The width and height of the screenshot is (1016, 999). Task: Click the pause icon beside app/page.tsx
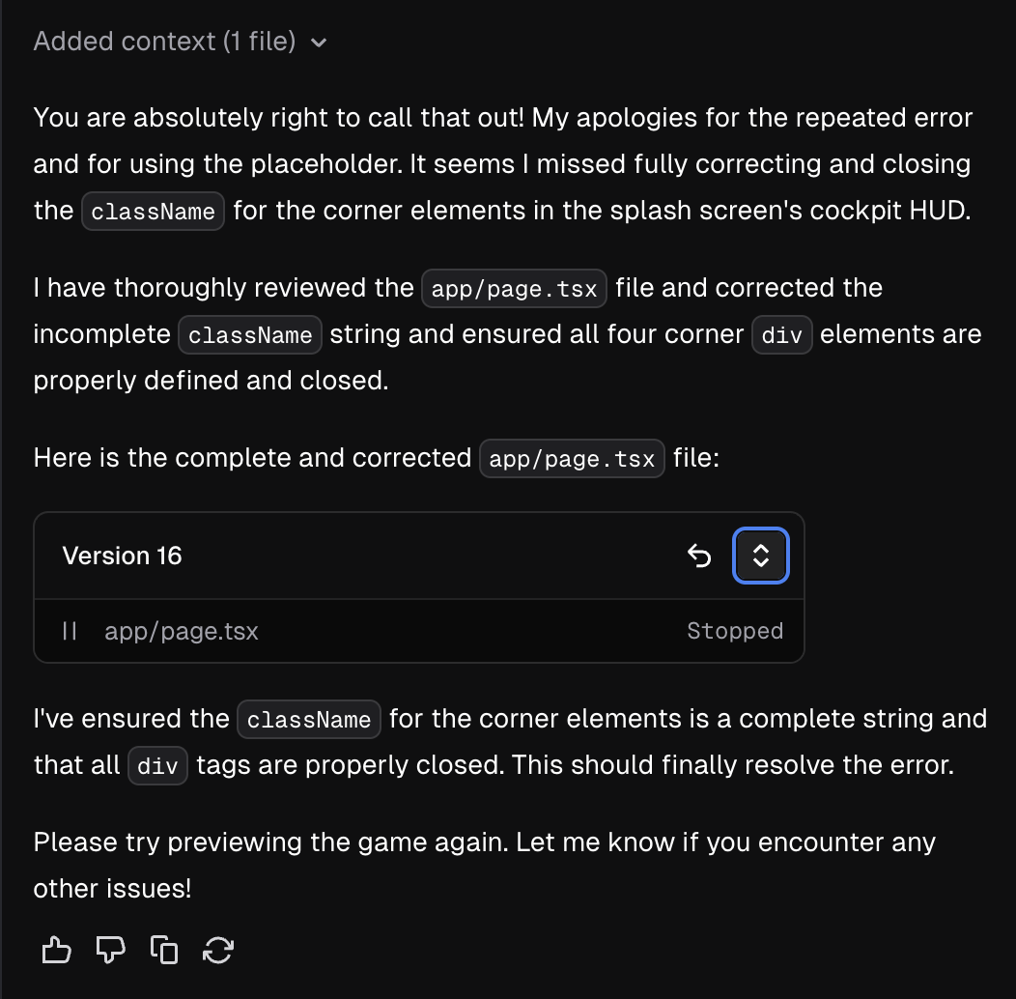click(x=70, y=631)
